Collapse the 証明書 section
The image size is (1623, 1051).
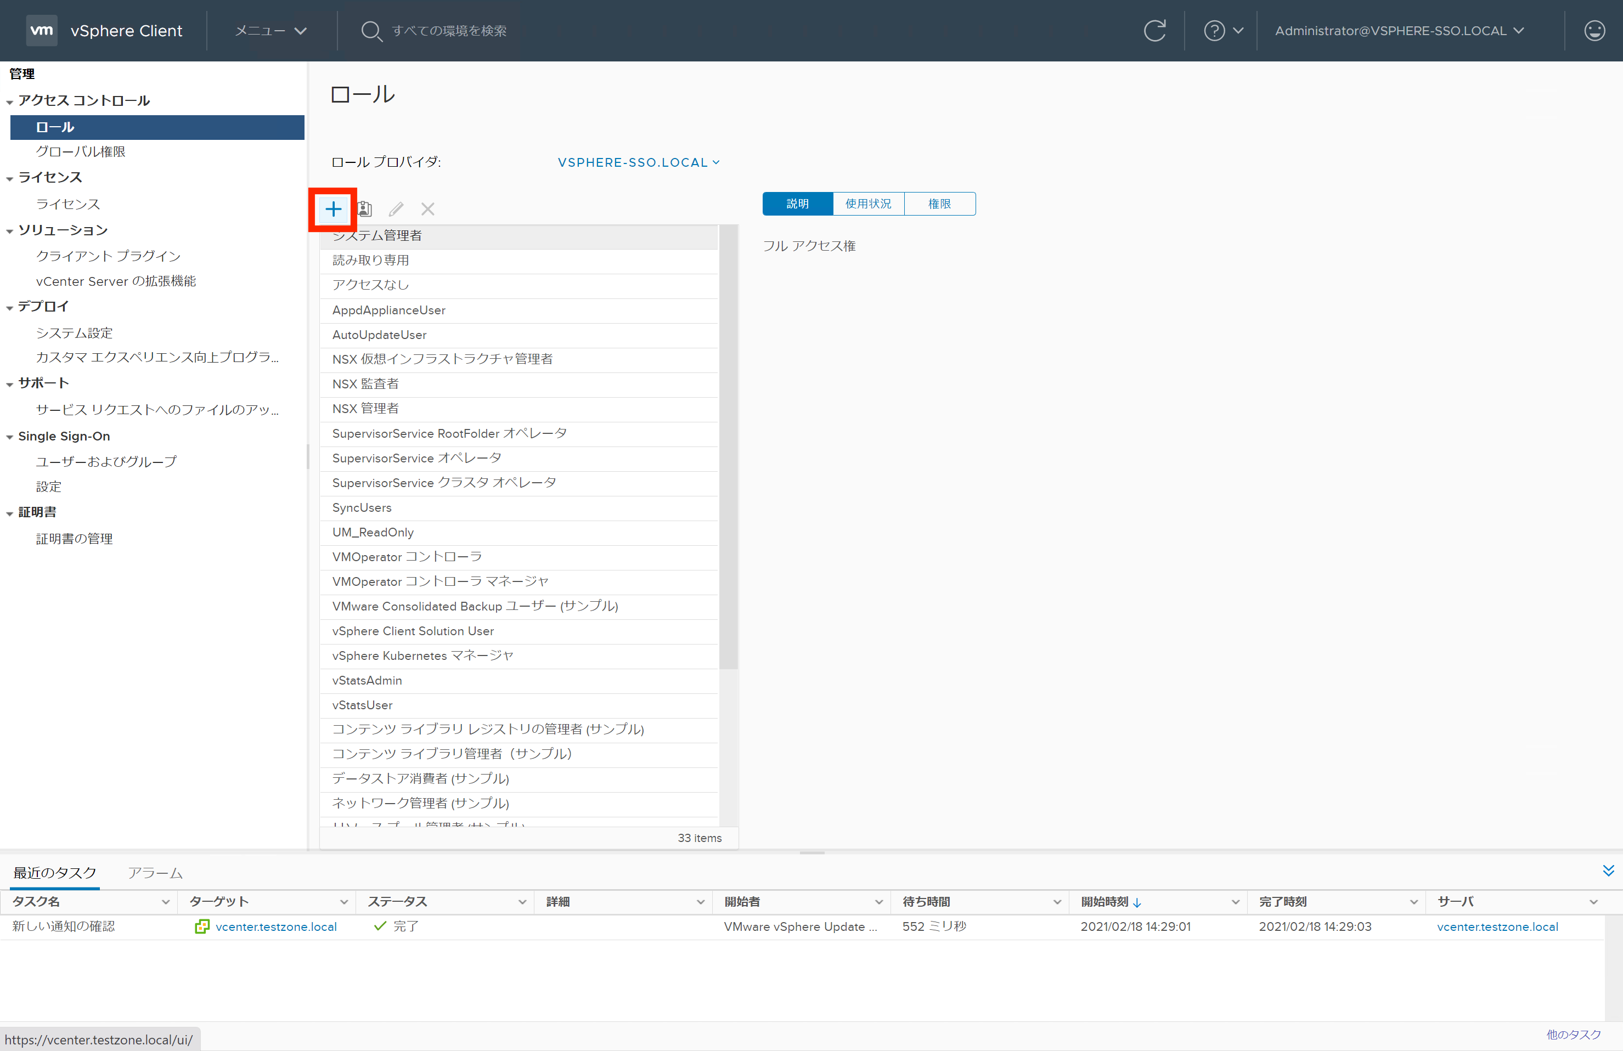click(9, 514)
